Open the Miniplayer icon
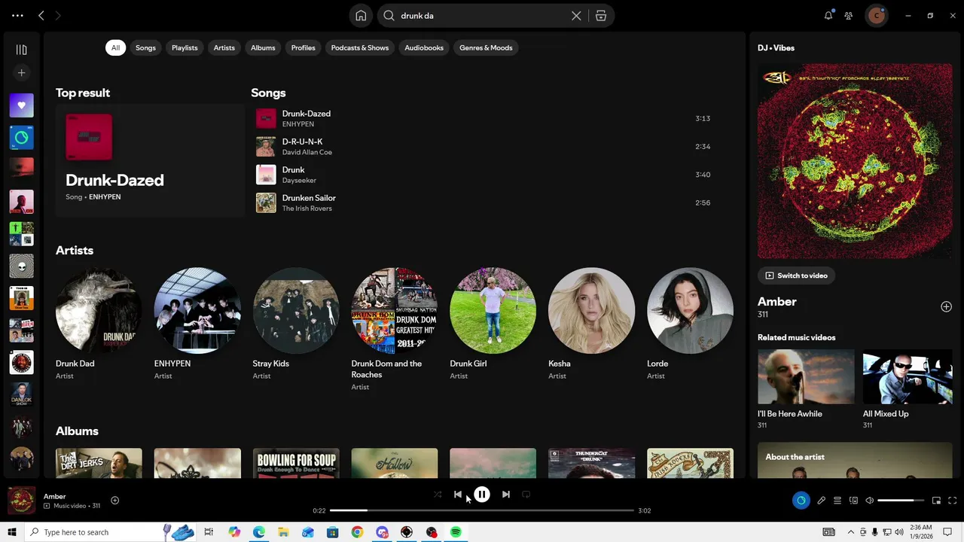This screenshot has height=542, width=964. click(936, 501)
